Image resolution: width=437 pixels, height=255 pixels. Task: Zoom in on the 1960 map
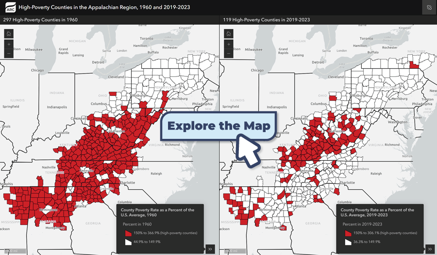9,44
